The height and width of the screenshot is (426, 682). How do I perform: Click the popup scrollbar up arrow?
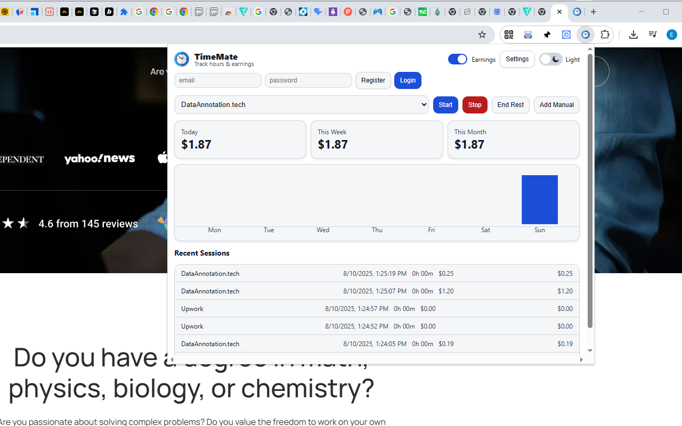coord(590,49)
